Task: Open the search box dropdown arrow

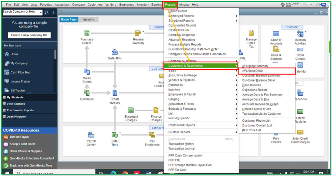Action: (41, 13)
